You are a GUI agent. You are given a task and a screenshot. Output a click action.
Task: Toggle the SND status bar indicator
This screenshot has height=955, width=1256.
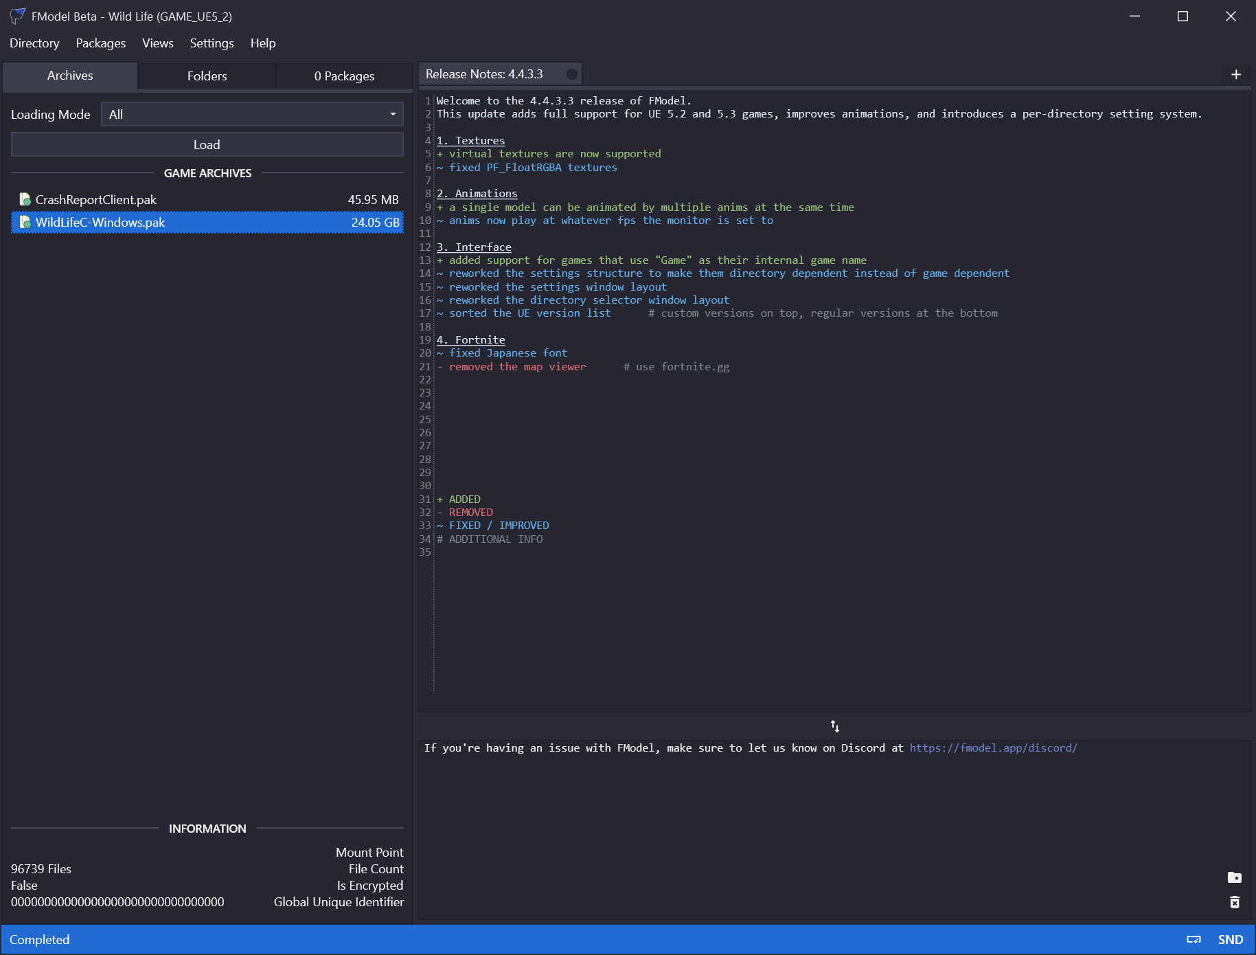pyautogui.click(x=1230, y=939)
